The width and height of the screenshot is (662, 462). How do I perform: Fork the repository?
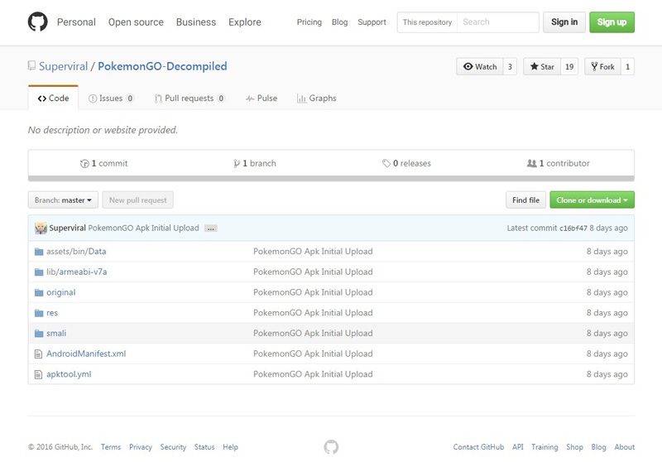tap(602, 67)
